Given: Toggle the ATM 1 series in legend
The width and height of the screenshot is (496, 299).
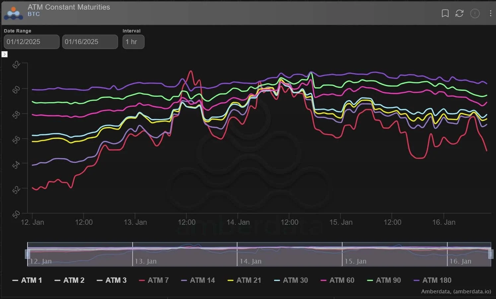Looking at the screenshot, I should pyautogui.click(x=27, y=280).
